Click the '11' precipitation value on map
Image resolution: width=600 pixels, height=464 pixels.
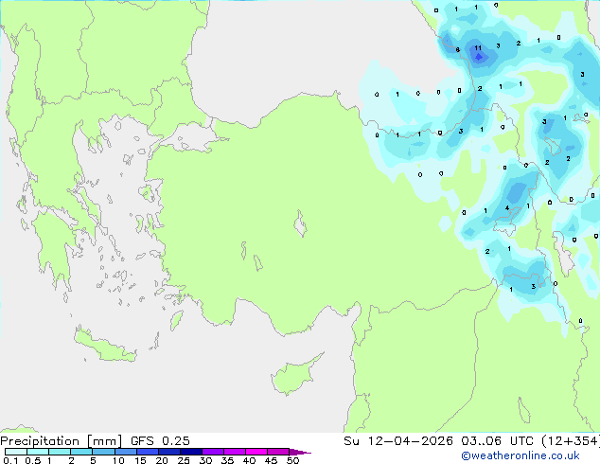click(478, 48)
